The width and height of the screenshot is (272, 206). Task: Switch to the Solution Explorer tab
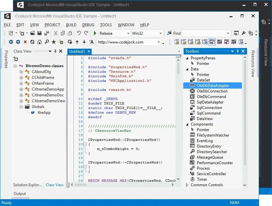[28, 185]
